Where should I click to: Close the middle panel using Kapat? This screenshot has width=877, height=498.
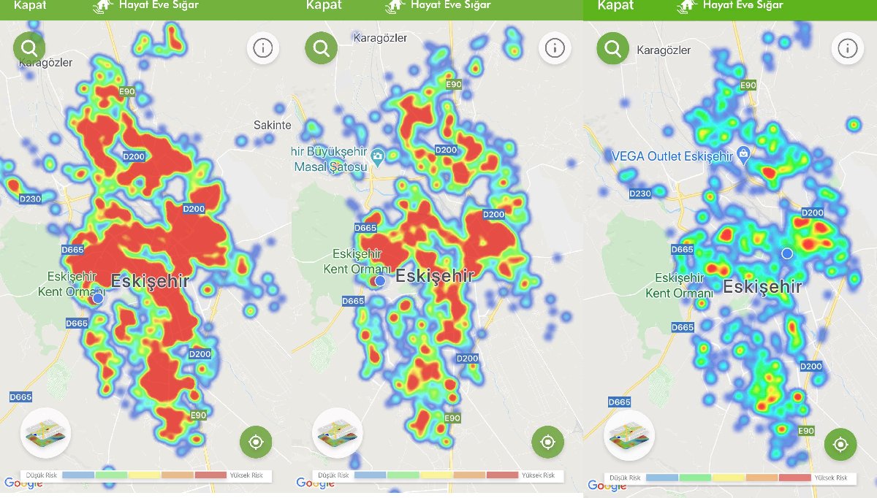pyautogui.click(x=323, y=5)
